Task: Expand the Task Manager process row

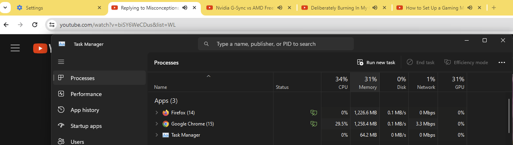Action: pyautogui.click(x=156, y=135)
